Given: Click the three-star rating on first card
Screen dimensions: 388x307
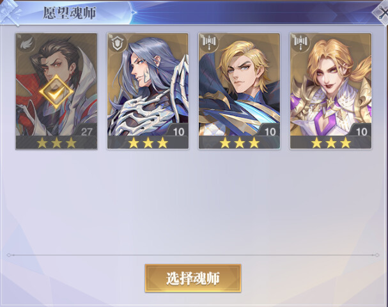Looking at the screenshot, I should pyautogui.click(x=56, y=143).
